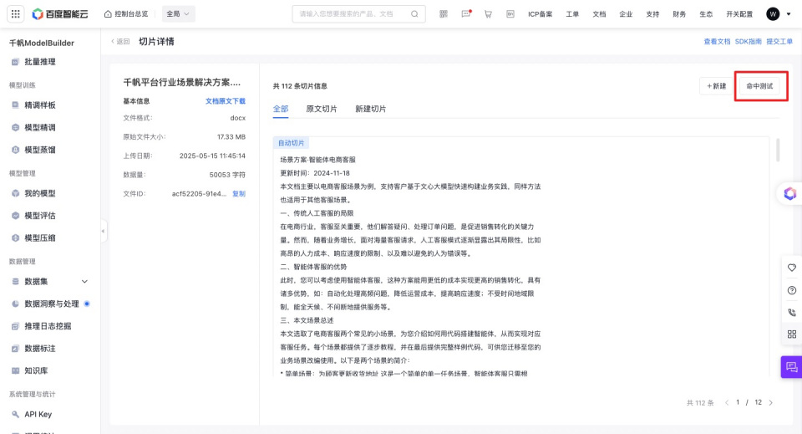Click the grid icon in right toolbar
Image resolution: width=802 pixels, height=434 pixels.
pos(792,334)
